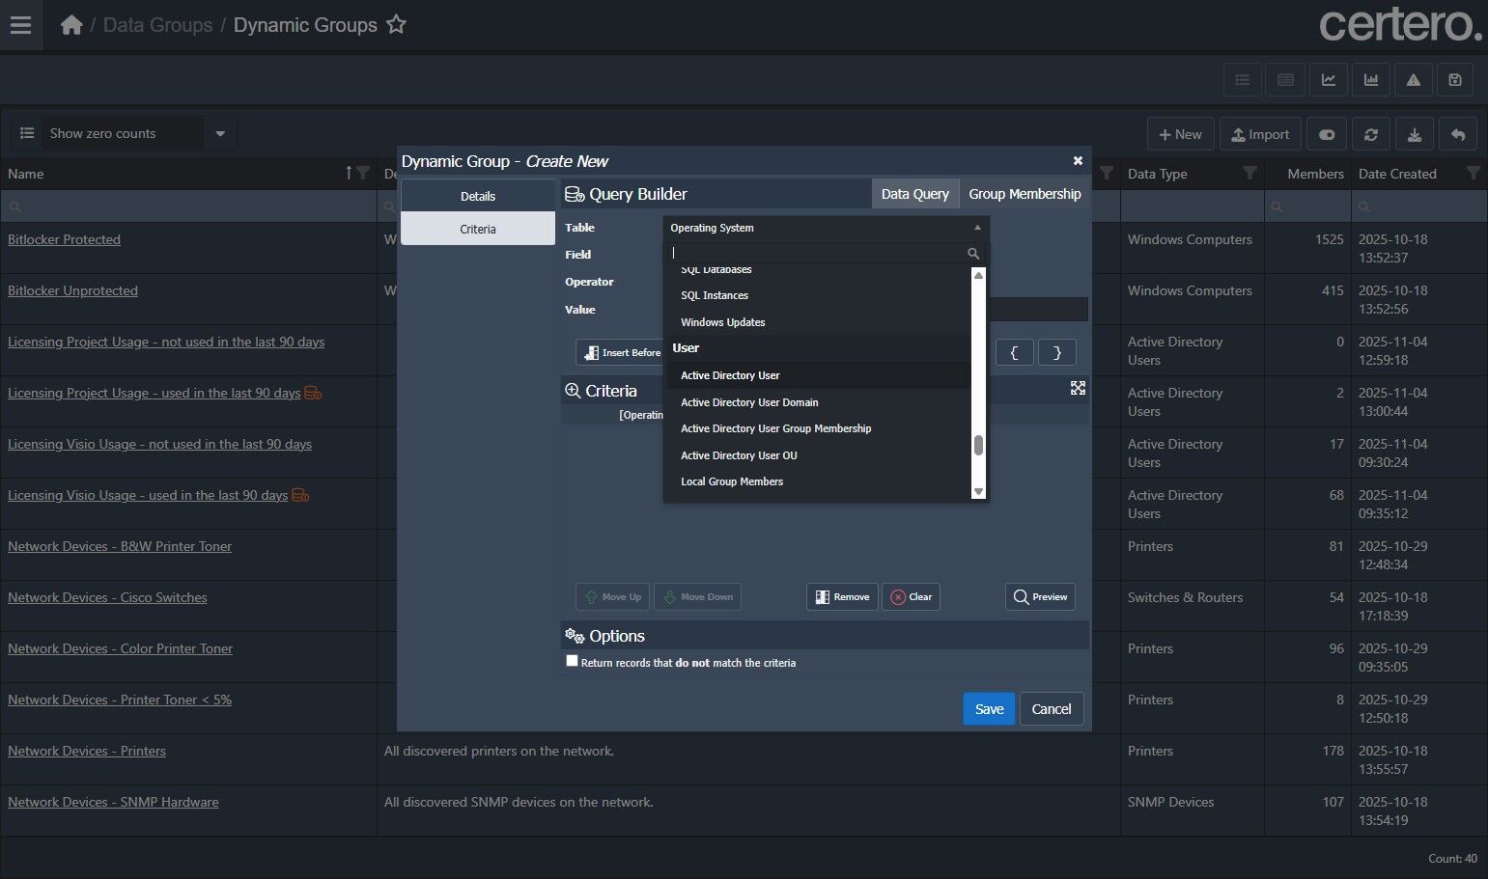Open Network Devices - SNMP Hardware link
This screenshot has height=879, width=1488.
(113, 802)
